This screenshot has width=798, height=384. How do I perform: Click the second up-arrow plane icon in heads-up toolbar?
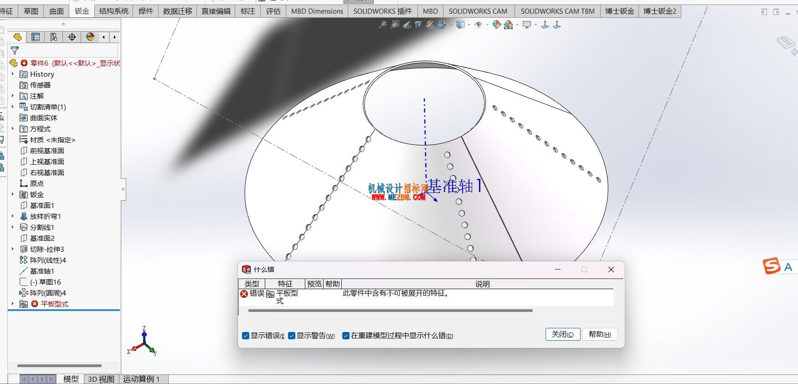click(x=557, y=25)
